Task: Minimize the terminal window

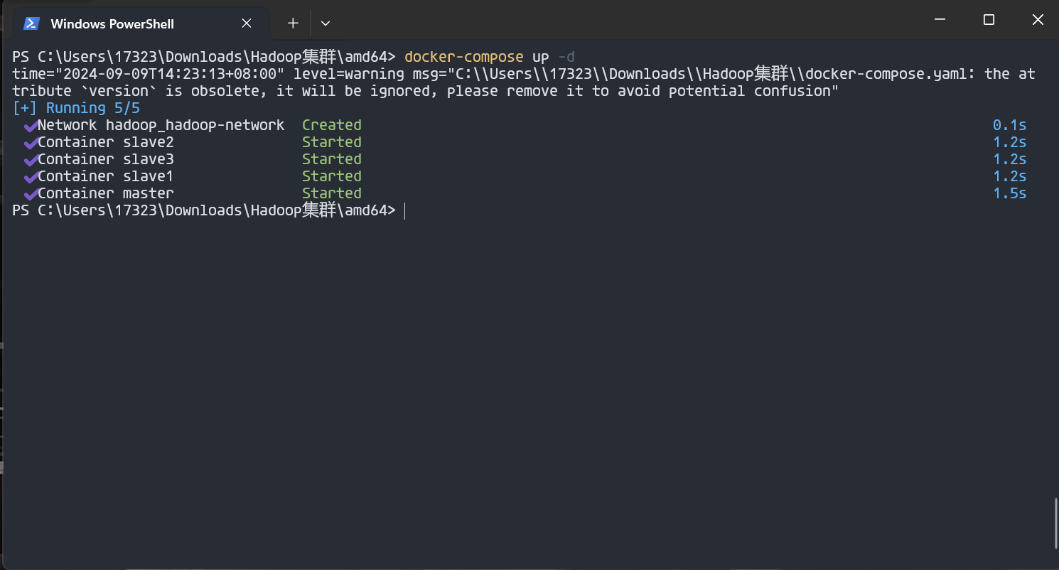Action: 940,20
